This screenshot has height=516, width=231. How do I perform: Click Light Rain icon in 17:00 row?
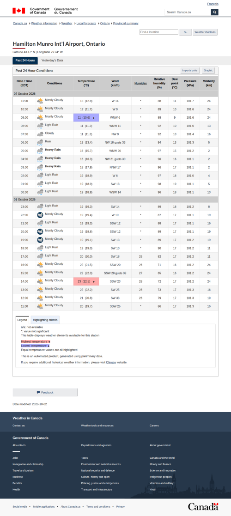coord(40,257)
